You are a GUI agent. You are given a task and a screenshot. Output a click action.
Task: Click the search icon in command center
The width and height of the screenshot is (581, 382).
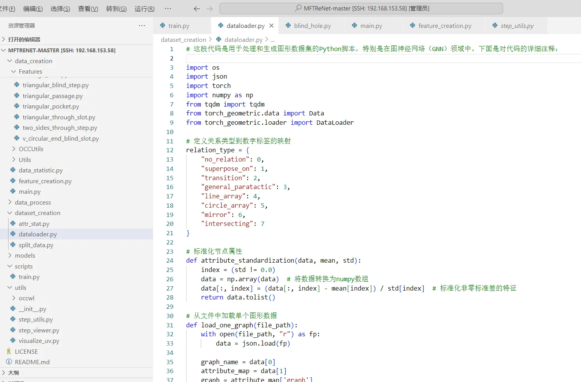click(x=298, y=8)
